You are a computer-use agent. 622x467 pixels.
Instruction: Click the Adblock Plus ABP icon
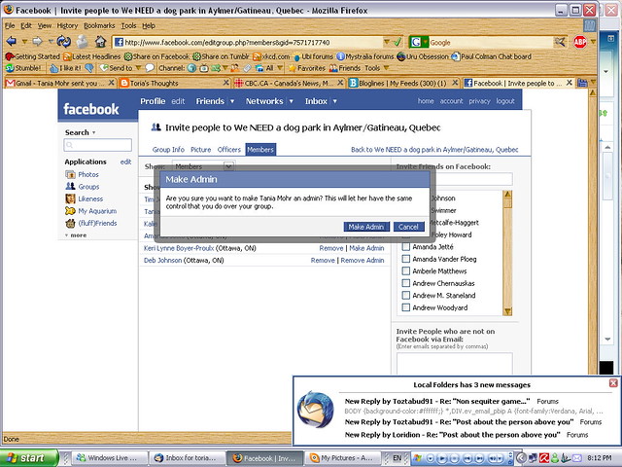(580, 41)
